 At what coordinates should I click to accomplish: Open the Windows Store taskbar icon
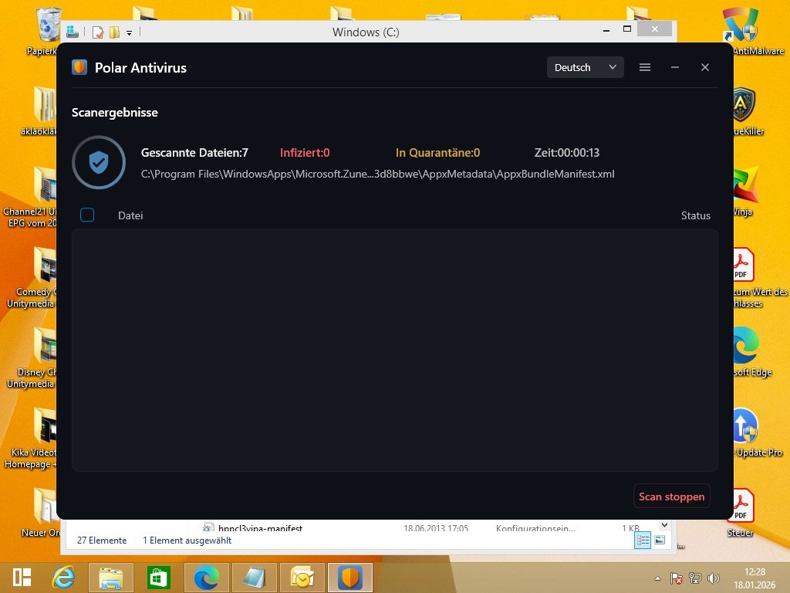[x=158, y=578]
